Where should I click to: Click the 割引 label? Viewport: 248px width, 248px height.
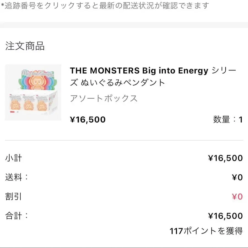click(x=14, y=196)
